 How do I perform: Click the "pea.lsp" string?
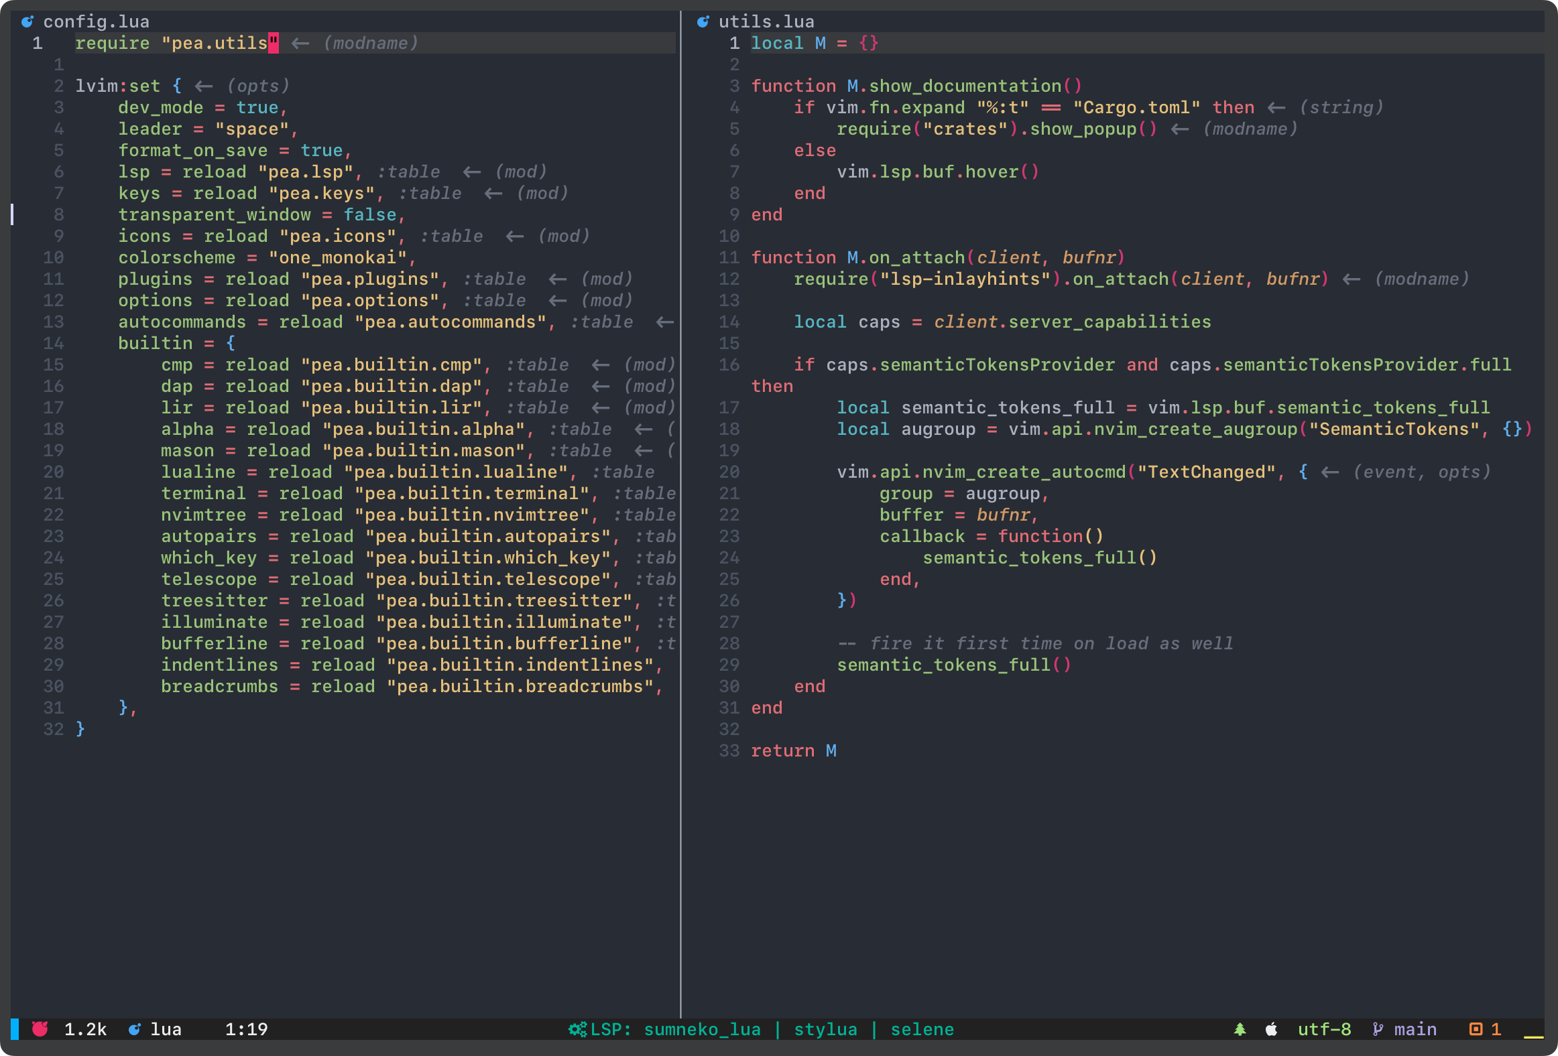pyautogui.click(x=306, y=172)
